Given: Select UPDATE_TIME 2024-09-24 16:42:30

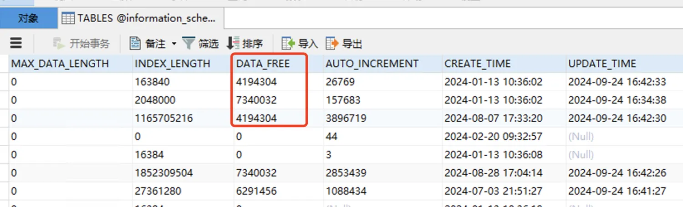Looking at the screenshot, I should 625,118.
